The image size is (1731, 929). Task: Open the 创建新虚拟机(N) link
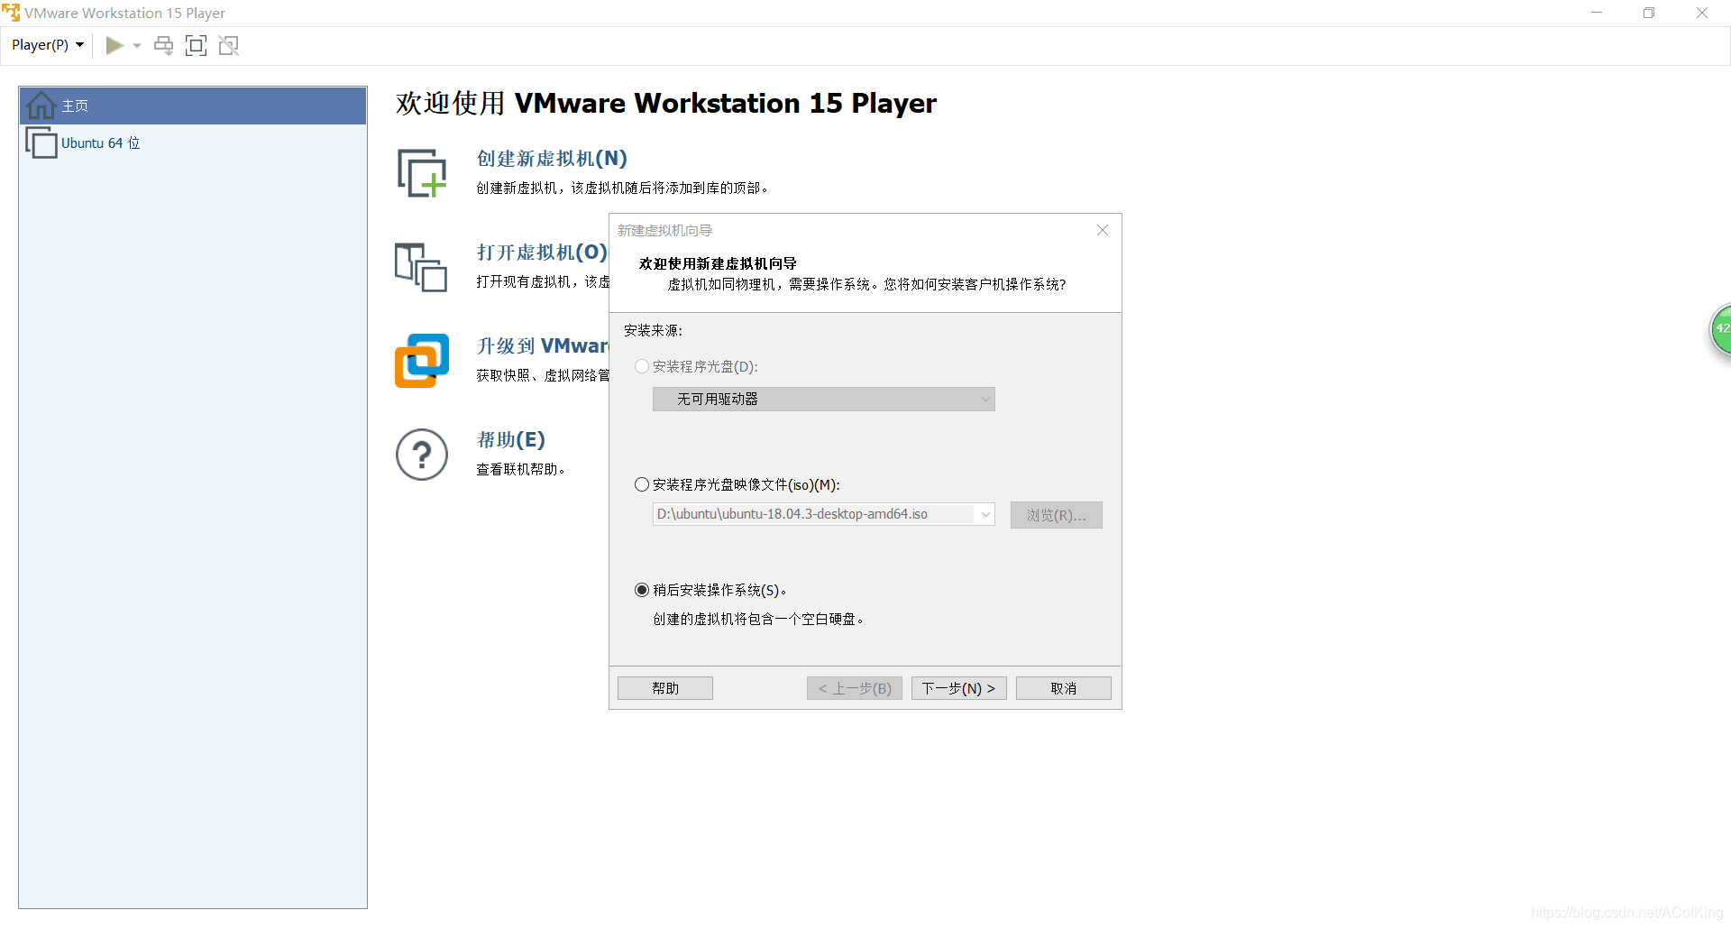click(x=552, y=159)
